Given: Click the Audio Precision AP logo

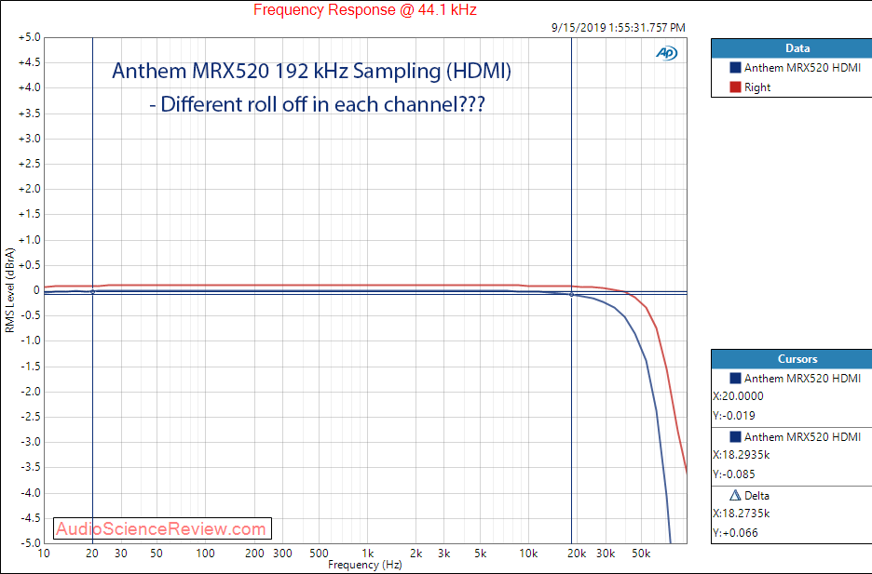Looking at the screenshot, I should click(666, 53).
